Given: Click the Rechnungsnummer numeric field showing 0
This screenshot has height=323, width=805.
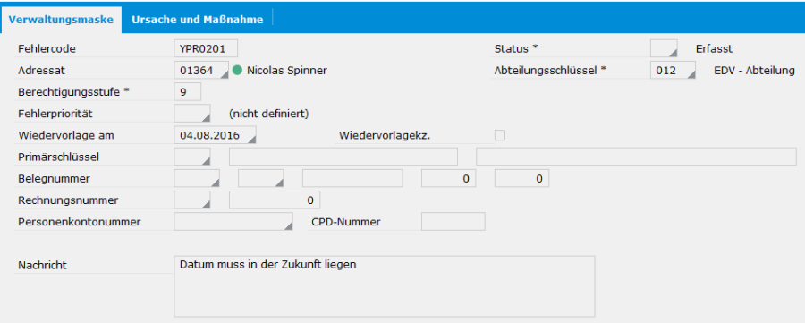Looking at the screenshot, I should point(275,200).
